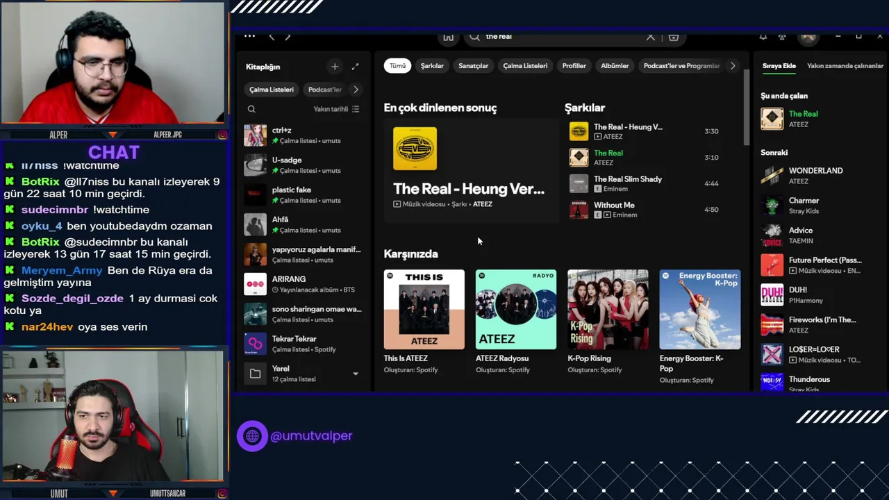Open the plastic fake playlist

tap(304, 195)
